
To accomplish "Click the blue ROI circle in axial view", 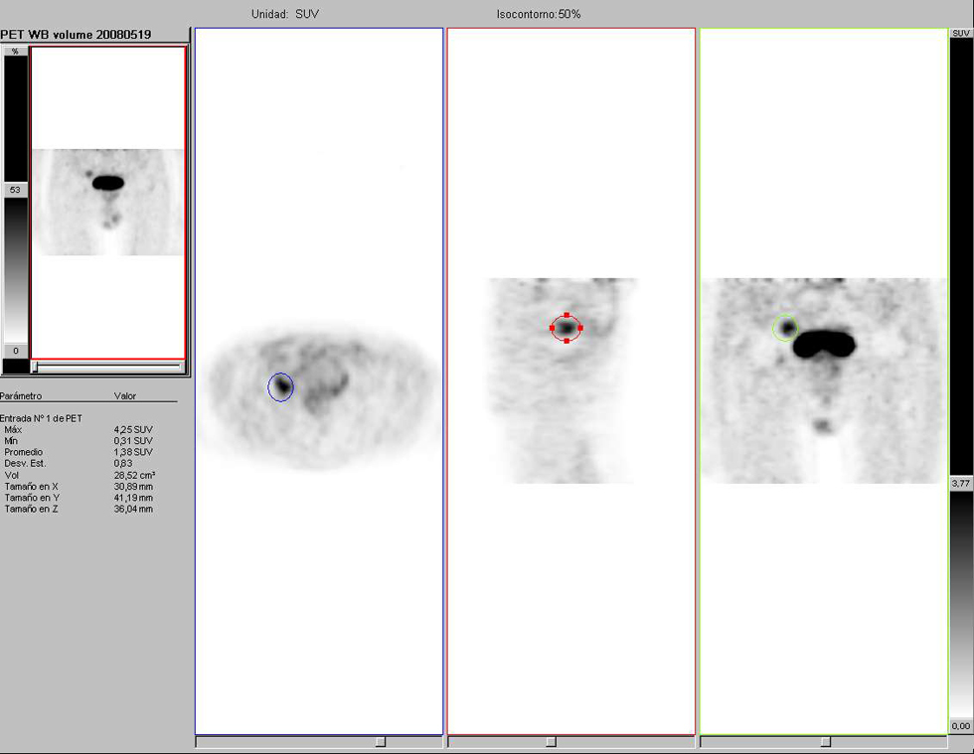I will [281, 386].
